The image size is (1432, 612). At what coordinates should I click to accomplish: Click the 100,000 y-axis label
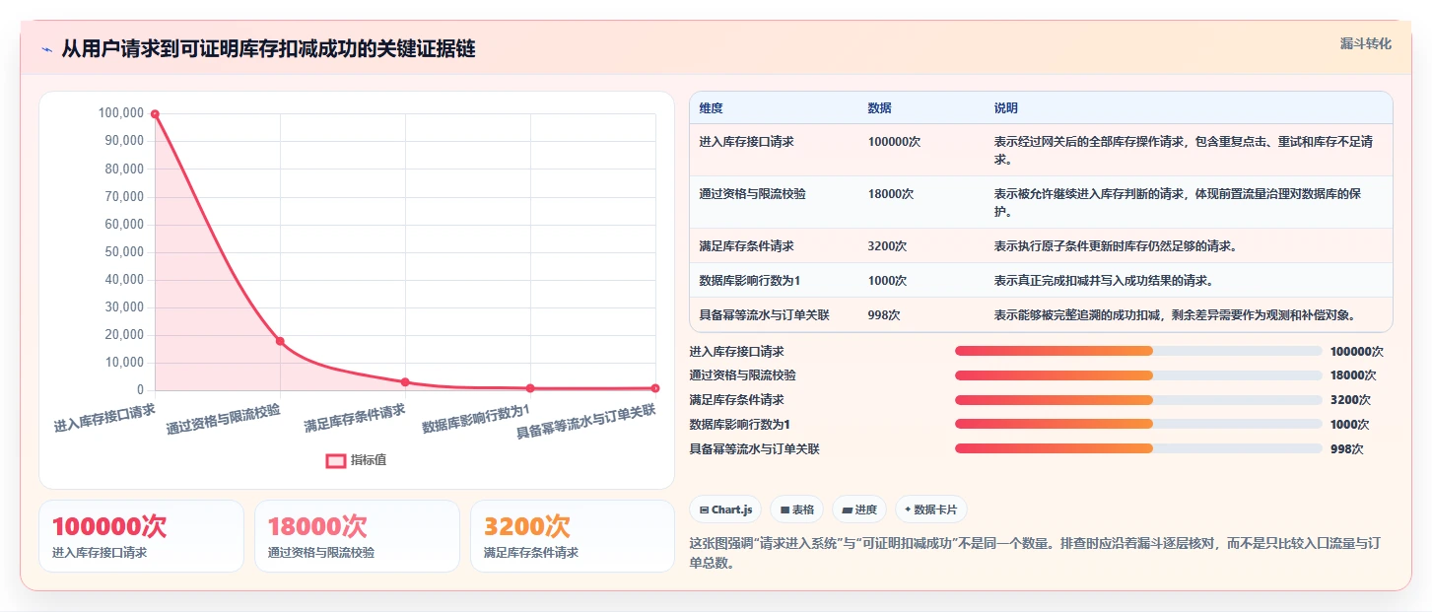[x=120, y=113]
